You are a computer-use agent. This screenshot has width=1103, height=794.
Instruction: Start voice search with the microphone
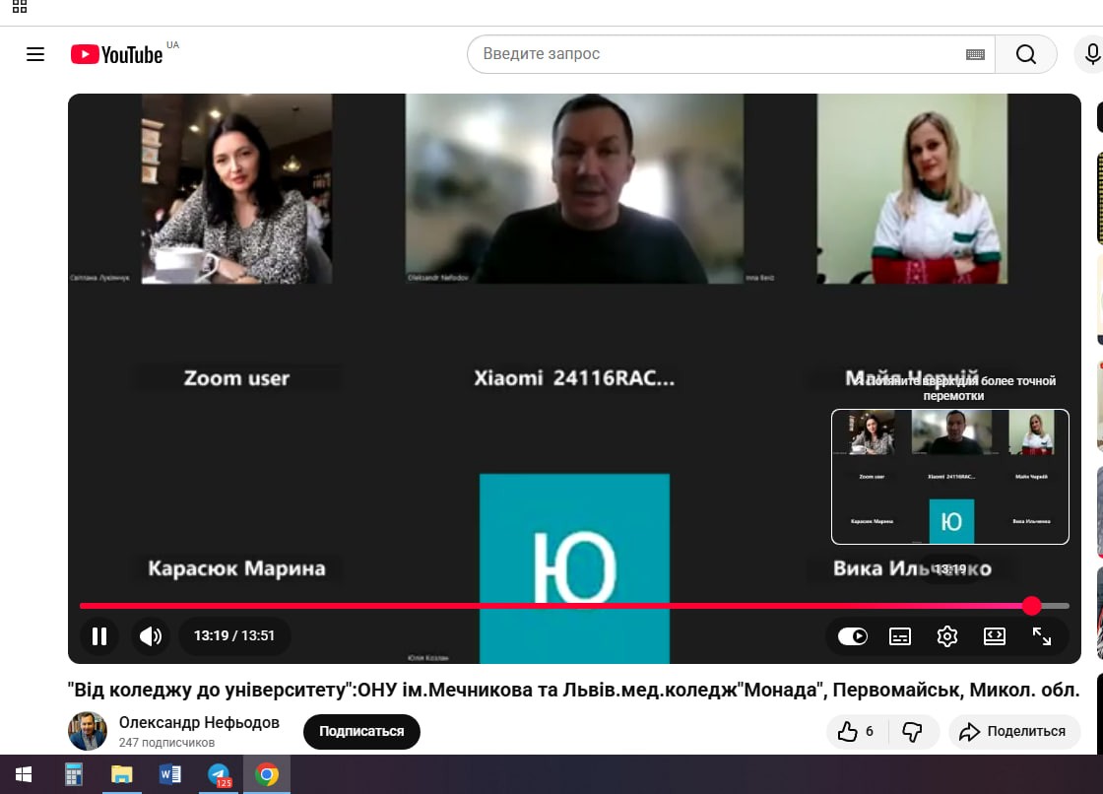[x=1091, y=54]
